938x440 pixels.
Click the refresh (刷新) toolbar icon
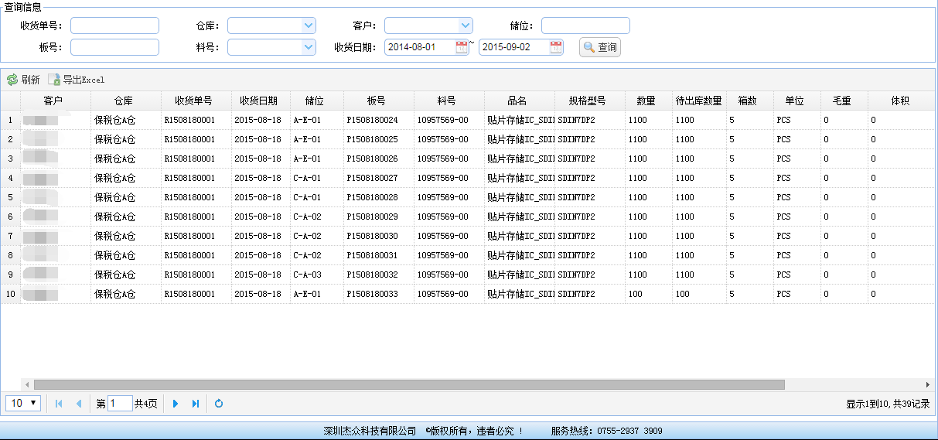coord(12,80)
